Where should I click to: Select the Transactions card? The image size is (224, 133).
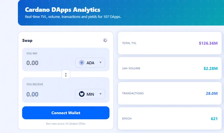[x=170, y=93]
